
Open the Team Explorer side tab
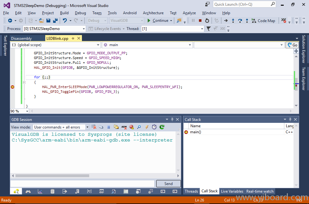(x=304, y=79)
